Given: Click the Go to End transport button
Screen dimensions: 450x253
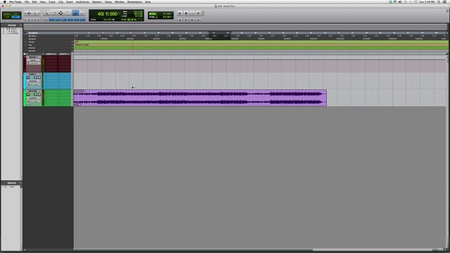Looking at the screenshot, I should pyautogui.click(x=198, y=19).
